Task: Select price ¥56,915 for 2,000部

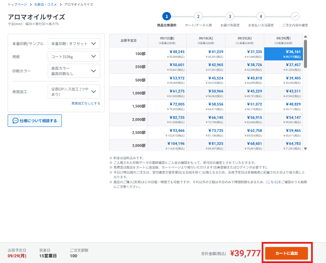Action: (x=245, y=120)
